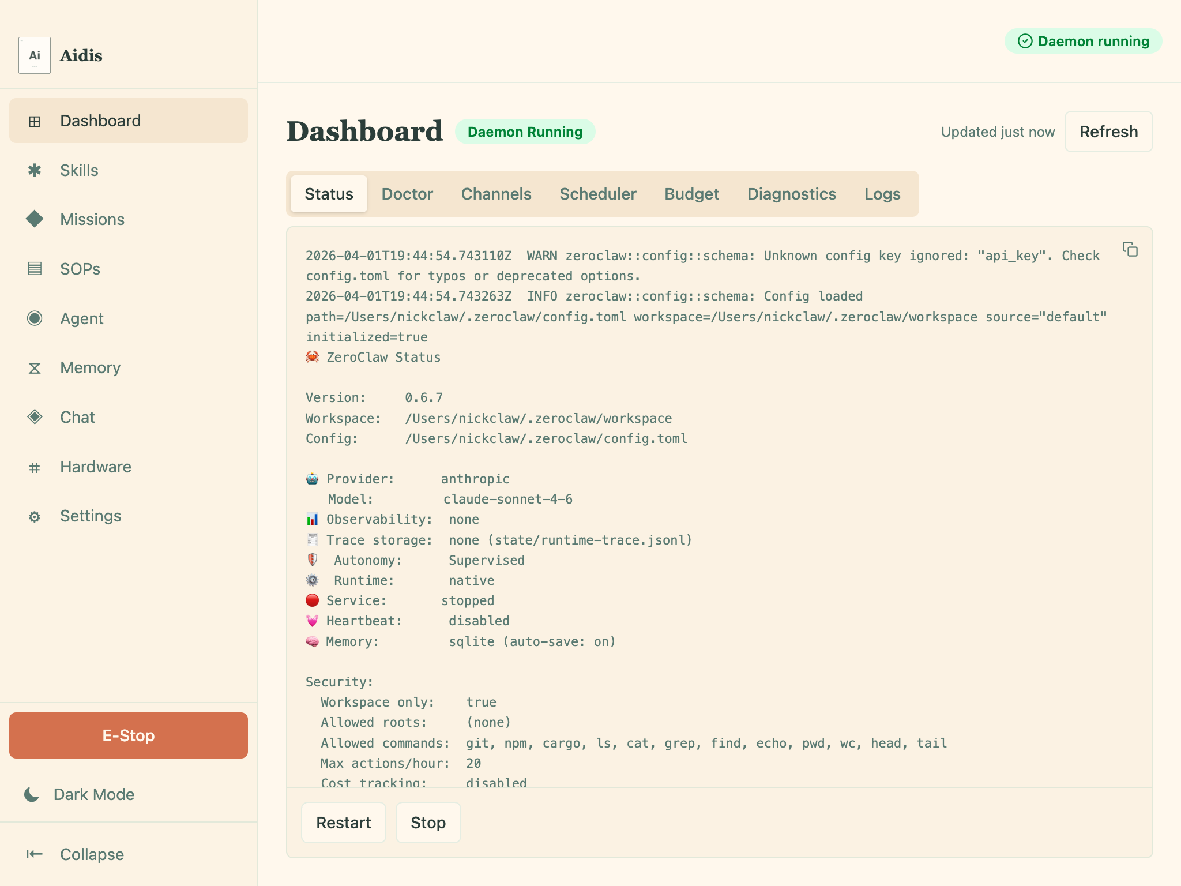The image size is (1181, 886).
Task: Click the Daemon running status badge
Action: tap(1083, 41)
